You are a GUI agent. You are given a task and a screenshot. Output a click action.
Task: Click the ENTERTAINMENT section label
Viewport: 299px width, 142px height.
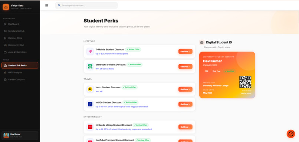[93, 117]
